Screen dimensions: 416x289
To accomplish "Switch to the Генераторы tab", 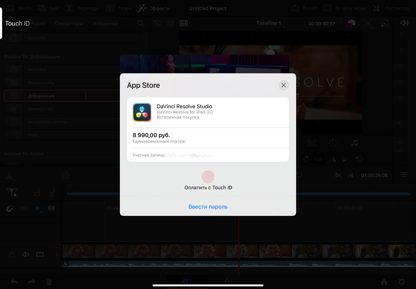I will click(69, 24).
